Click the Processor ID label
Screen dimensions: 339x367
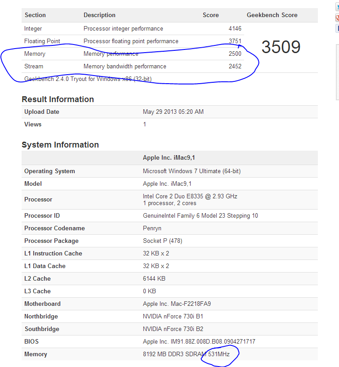(x=42, y=216)
